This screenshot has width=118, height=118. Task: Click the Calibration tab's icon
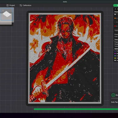click(x=21, y=5)
